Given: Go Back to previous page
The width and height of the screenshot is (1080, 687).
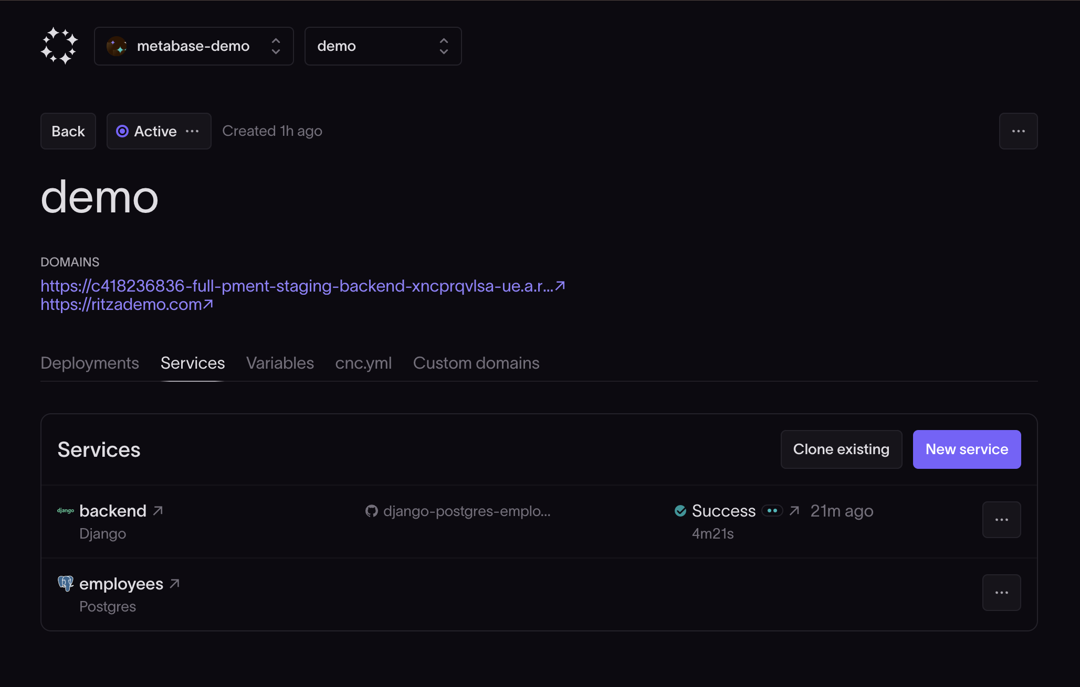Looking at the screenshot, I should (68, 131).
